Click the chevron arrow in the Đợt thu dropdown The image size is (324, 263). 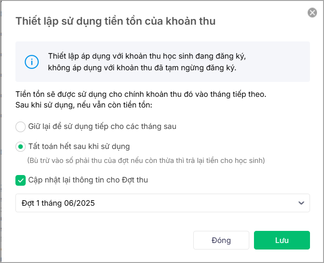(302, 203)
